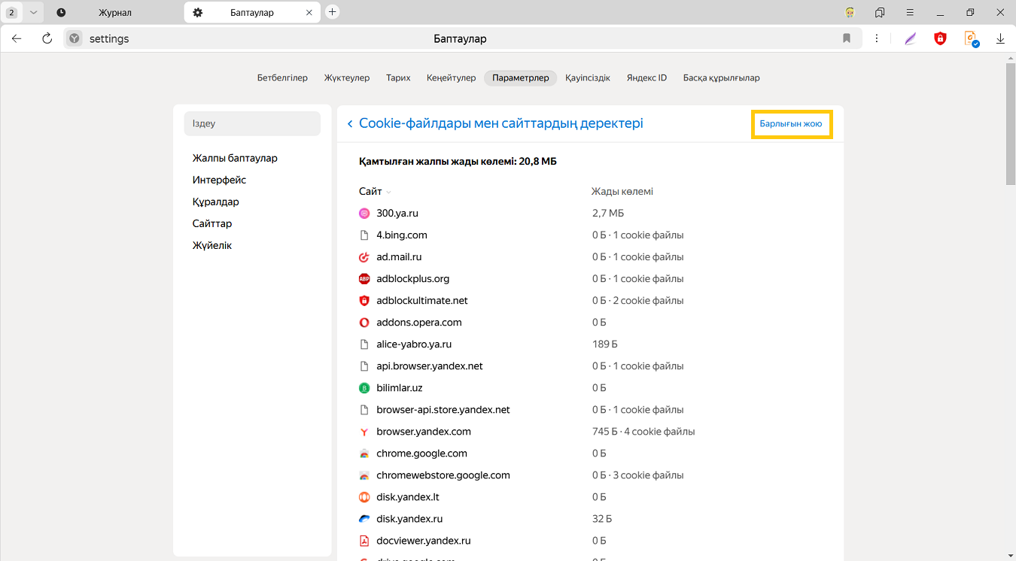This screenshot has width=1016, height=561.
Task: Click the Іздеу search field
Action: pyautogui.click(x=252, y=123)
